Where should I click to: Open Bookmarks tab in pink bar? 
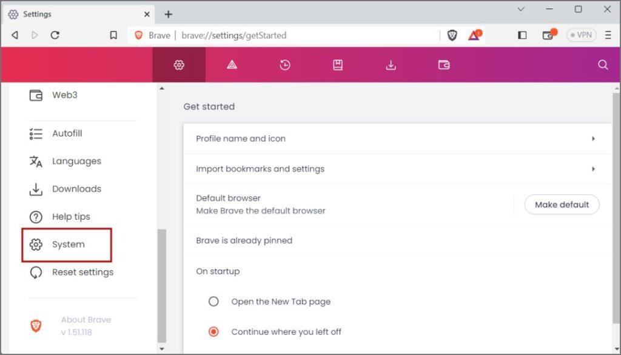pyautogui.click(x=338, y=65)
